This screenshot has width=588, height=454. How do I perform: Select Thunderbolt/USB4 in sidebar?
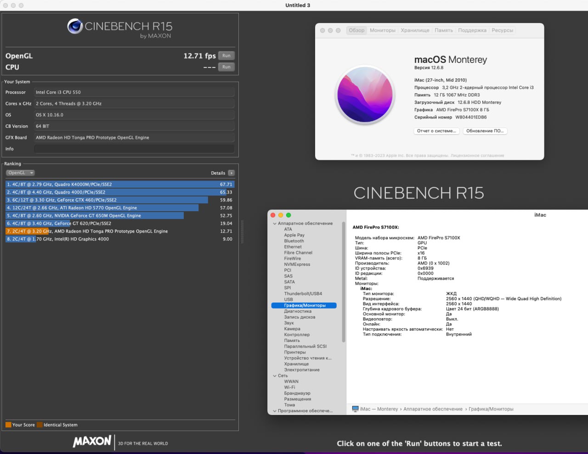click(303, 294)
